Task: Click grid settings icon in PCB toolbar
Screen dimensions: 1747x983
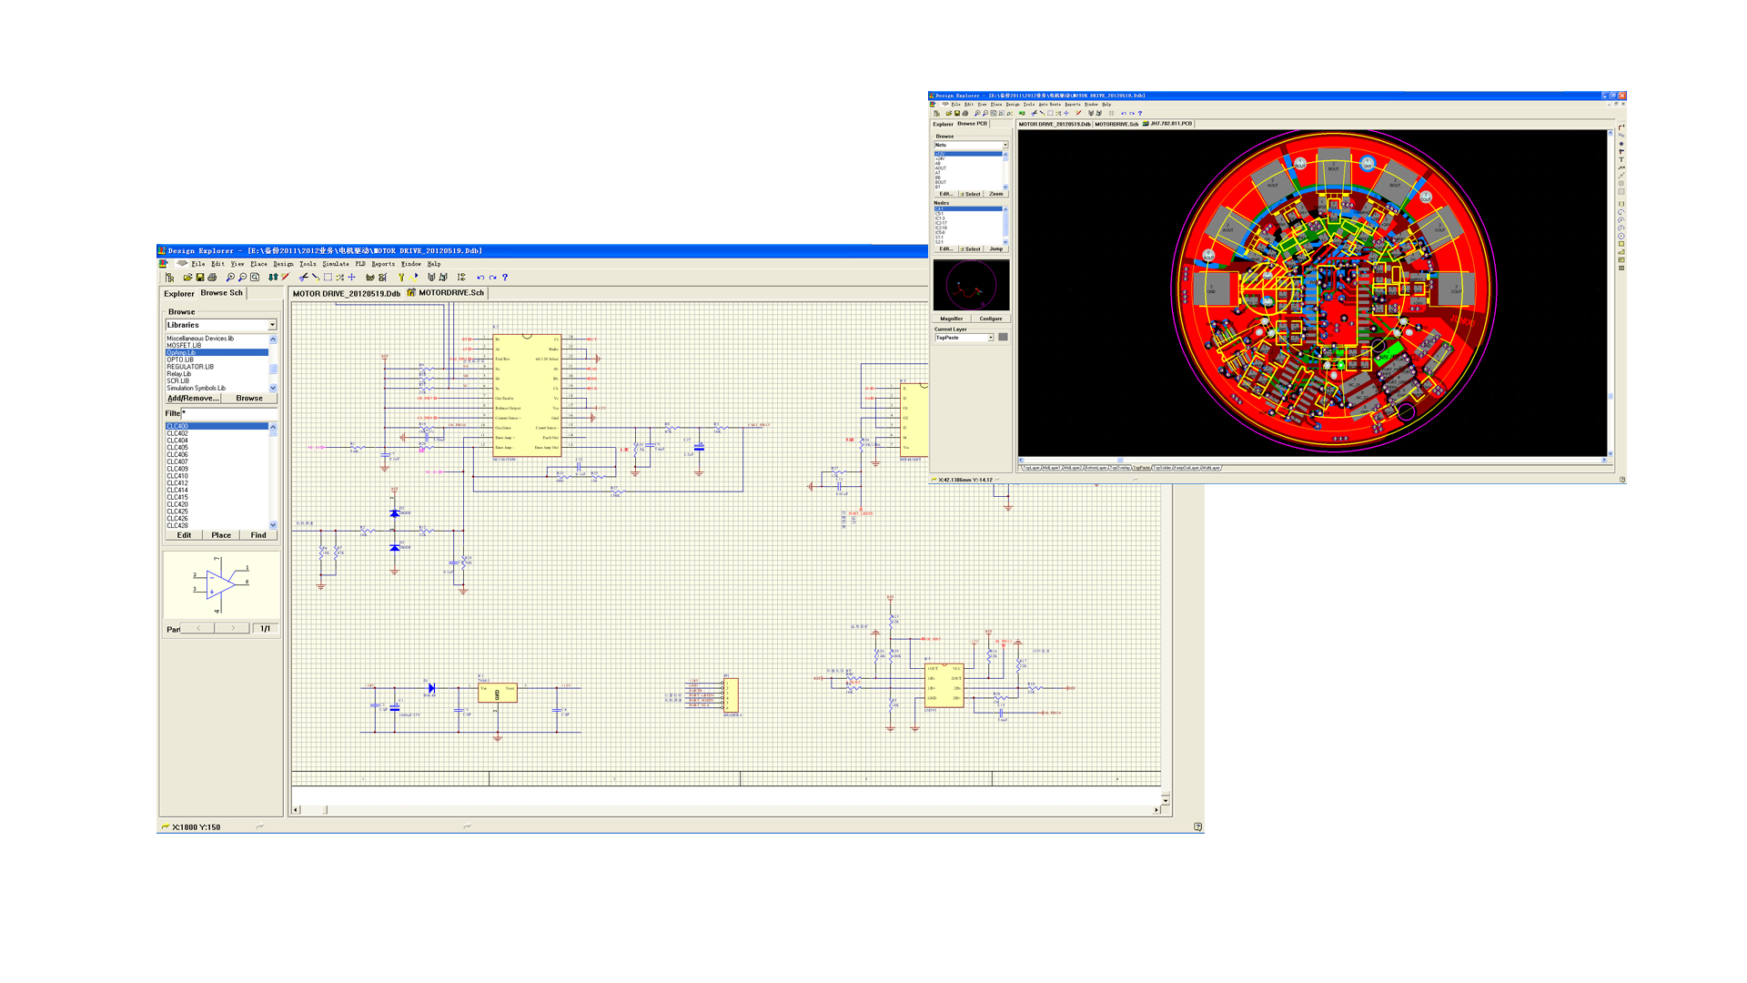Action: [1111, 114]
